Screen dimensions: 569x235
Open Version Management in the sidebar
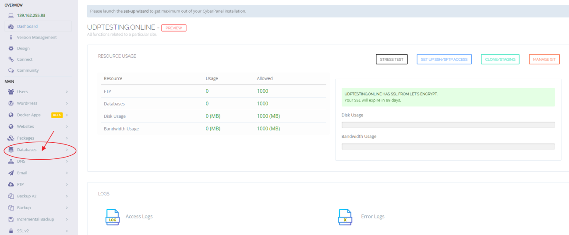coord(38,37)
